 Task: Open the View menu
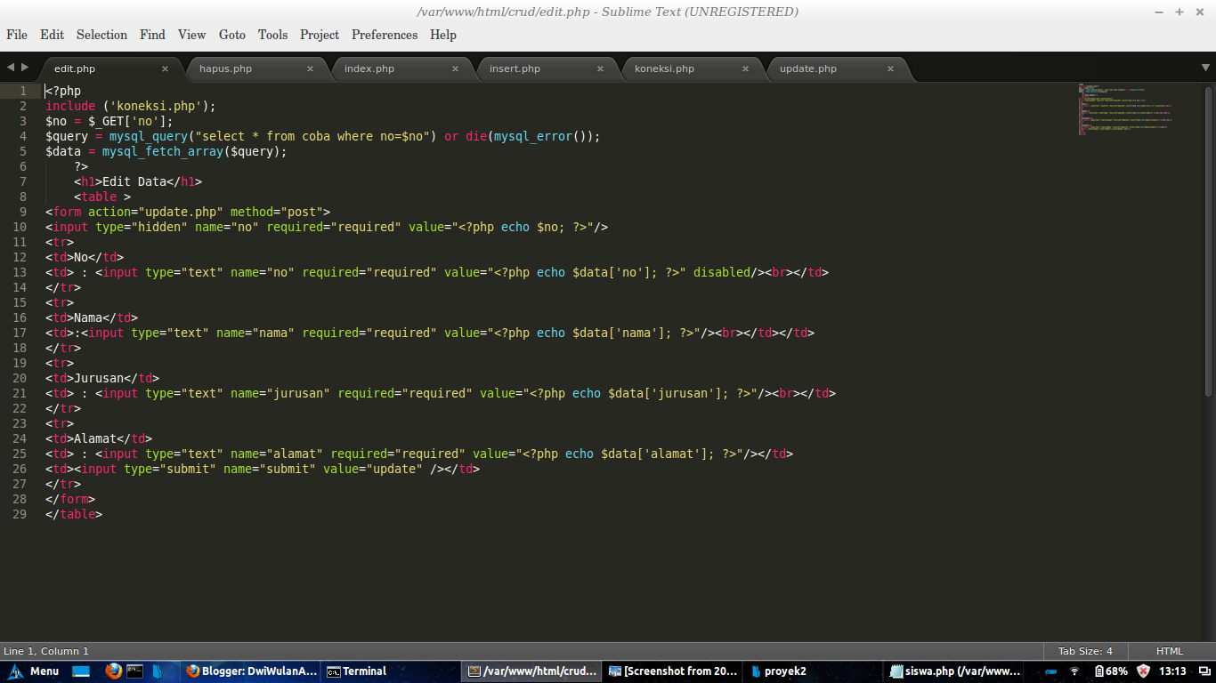pos(191,35)
